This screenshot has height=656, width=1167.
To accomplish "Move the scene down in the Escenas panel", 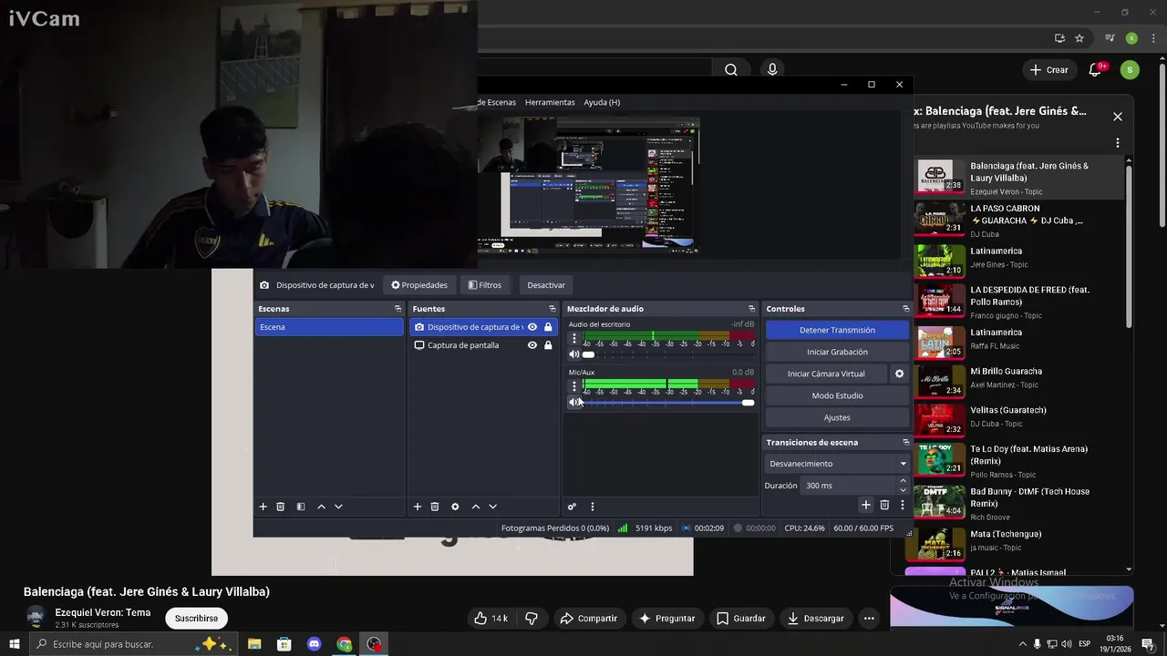I will [338, 507].
